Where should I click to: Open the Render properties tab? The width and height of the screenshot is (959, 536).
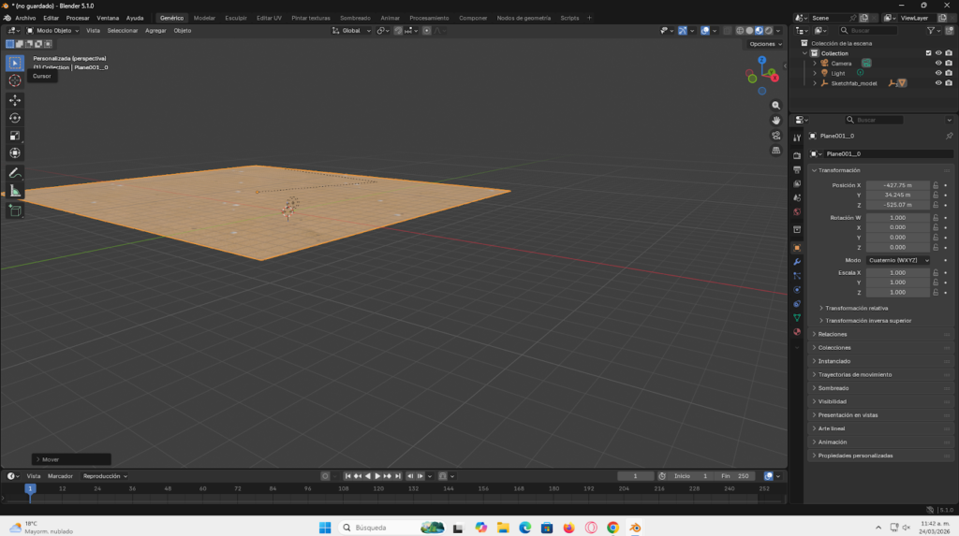point(797,156)
